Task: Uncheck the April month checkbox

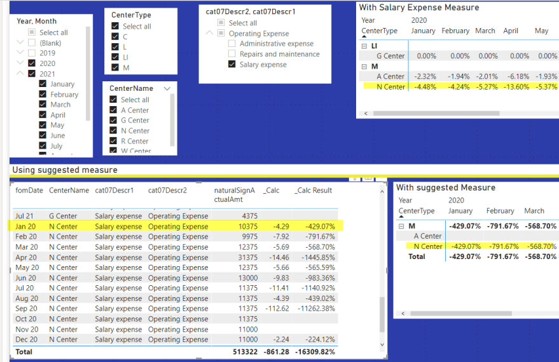Action: point(43,114)
